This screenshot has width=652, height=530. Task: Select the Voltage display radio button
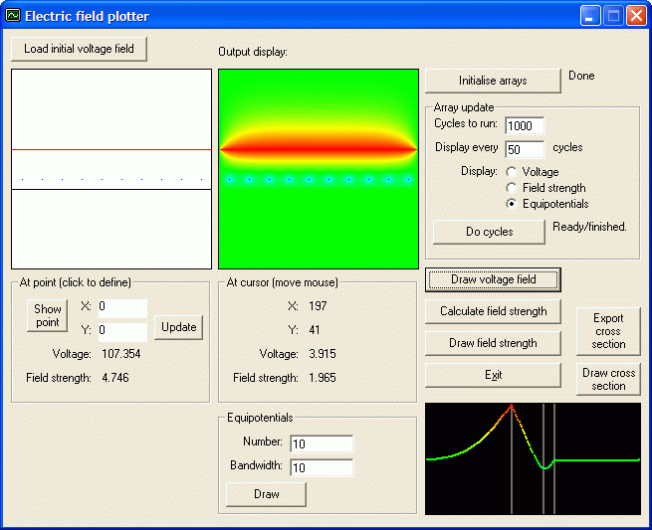pos(512,172)
